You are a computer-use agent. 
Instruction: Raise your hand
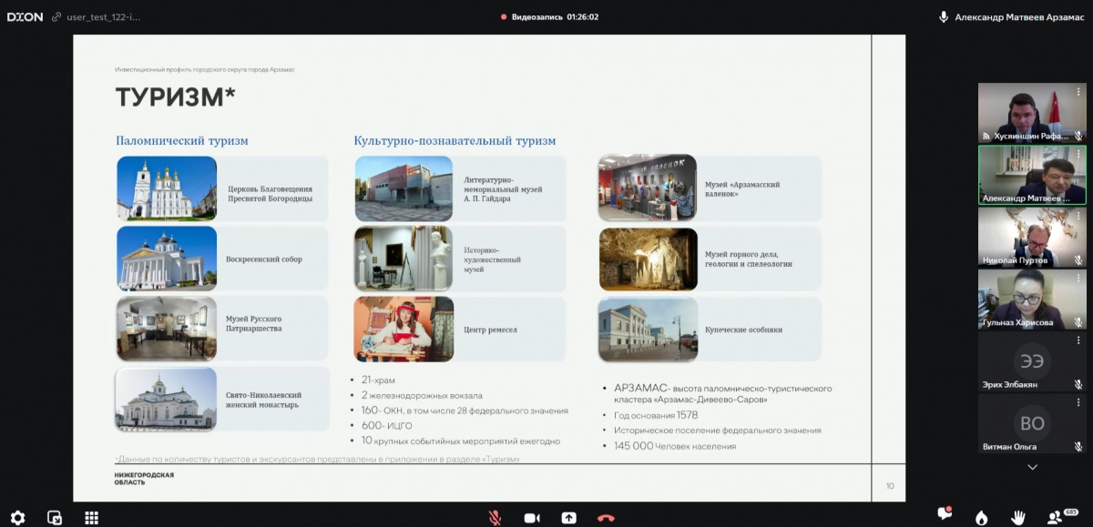point(1017,517)
